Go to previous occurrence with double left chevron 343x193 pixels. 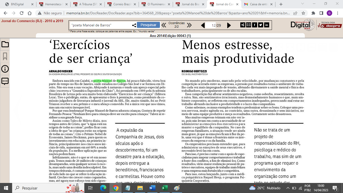pos(164,25)
